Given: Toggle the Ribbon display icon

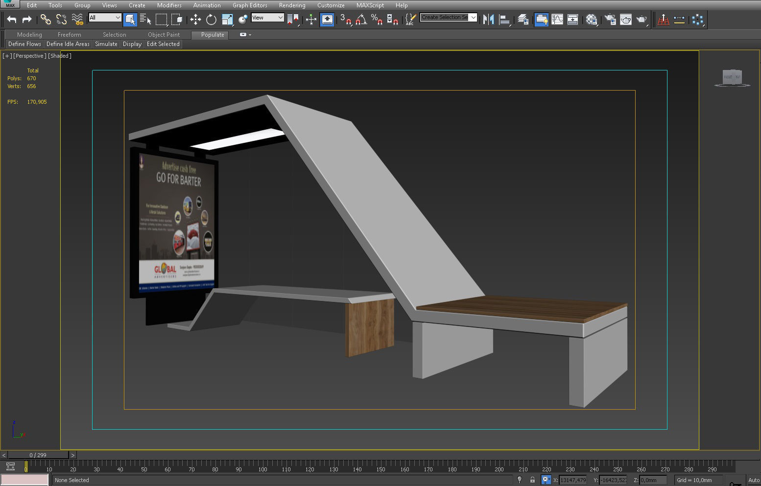Looking at the screenshot, I should point(542,20).
